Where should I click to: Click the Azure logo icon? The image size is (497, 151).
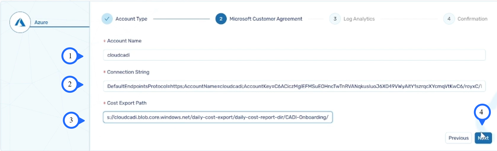20,22
